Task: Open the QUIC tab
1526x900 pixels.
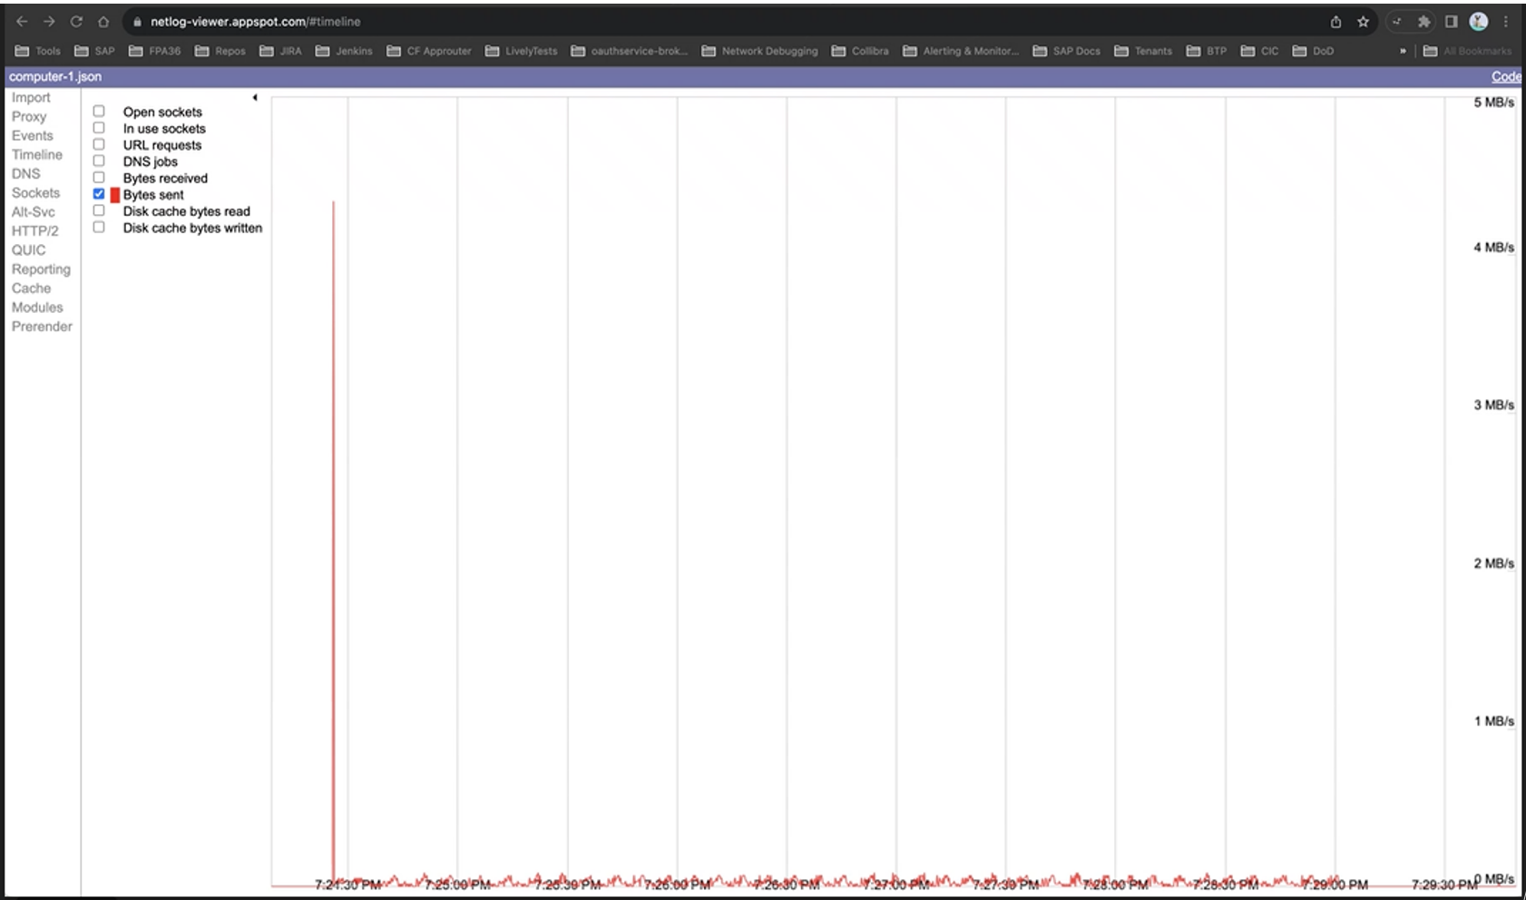Action: [x=29, y=249]
